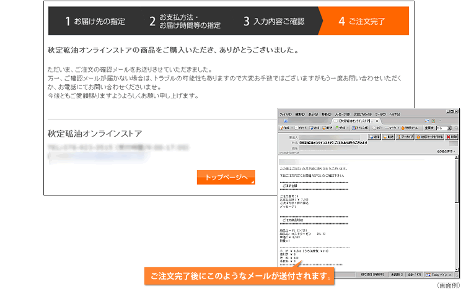Click the scroll-down arrow of the message body
This screenshot has height=292, width=461.
457,269
